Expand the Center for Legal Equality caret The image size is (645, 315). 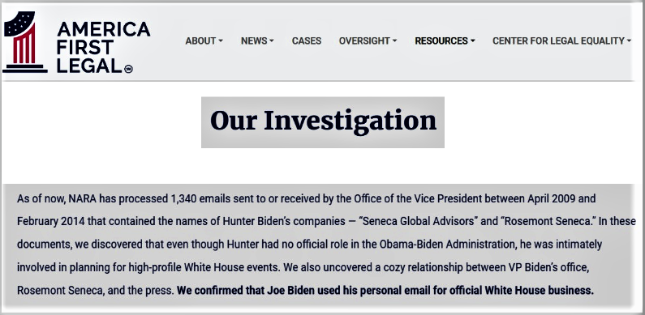[x=629, y=41]
